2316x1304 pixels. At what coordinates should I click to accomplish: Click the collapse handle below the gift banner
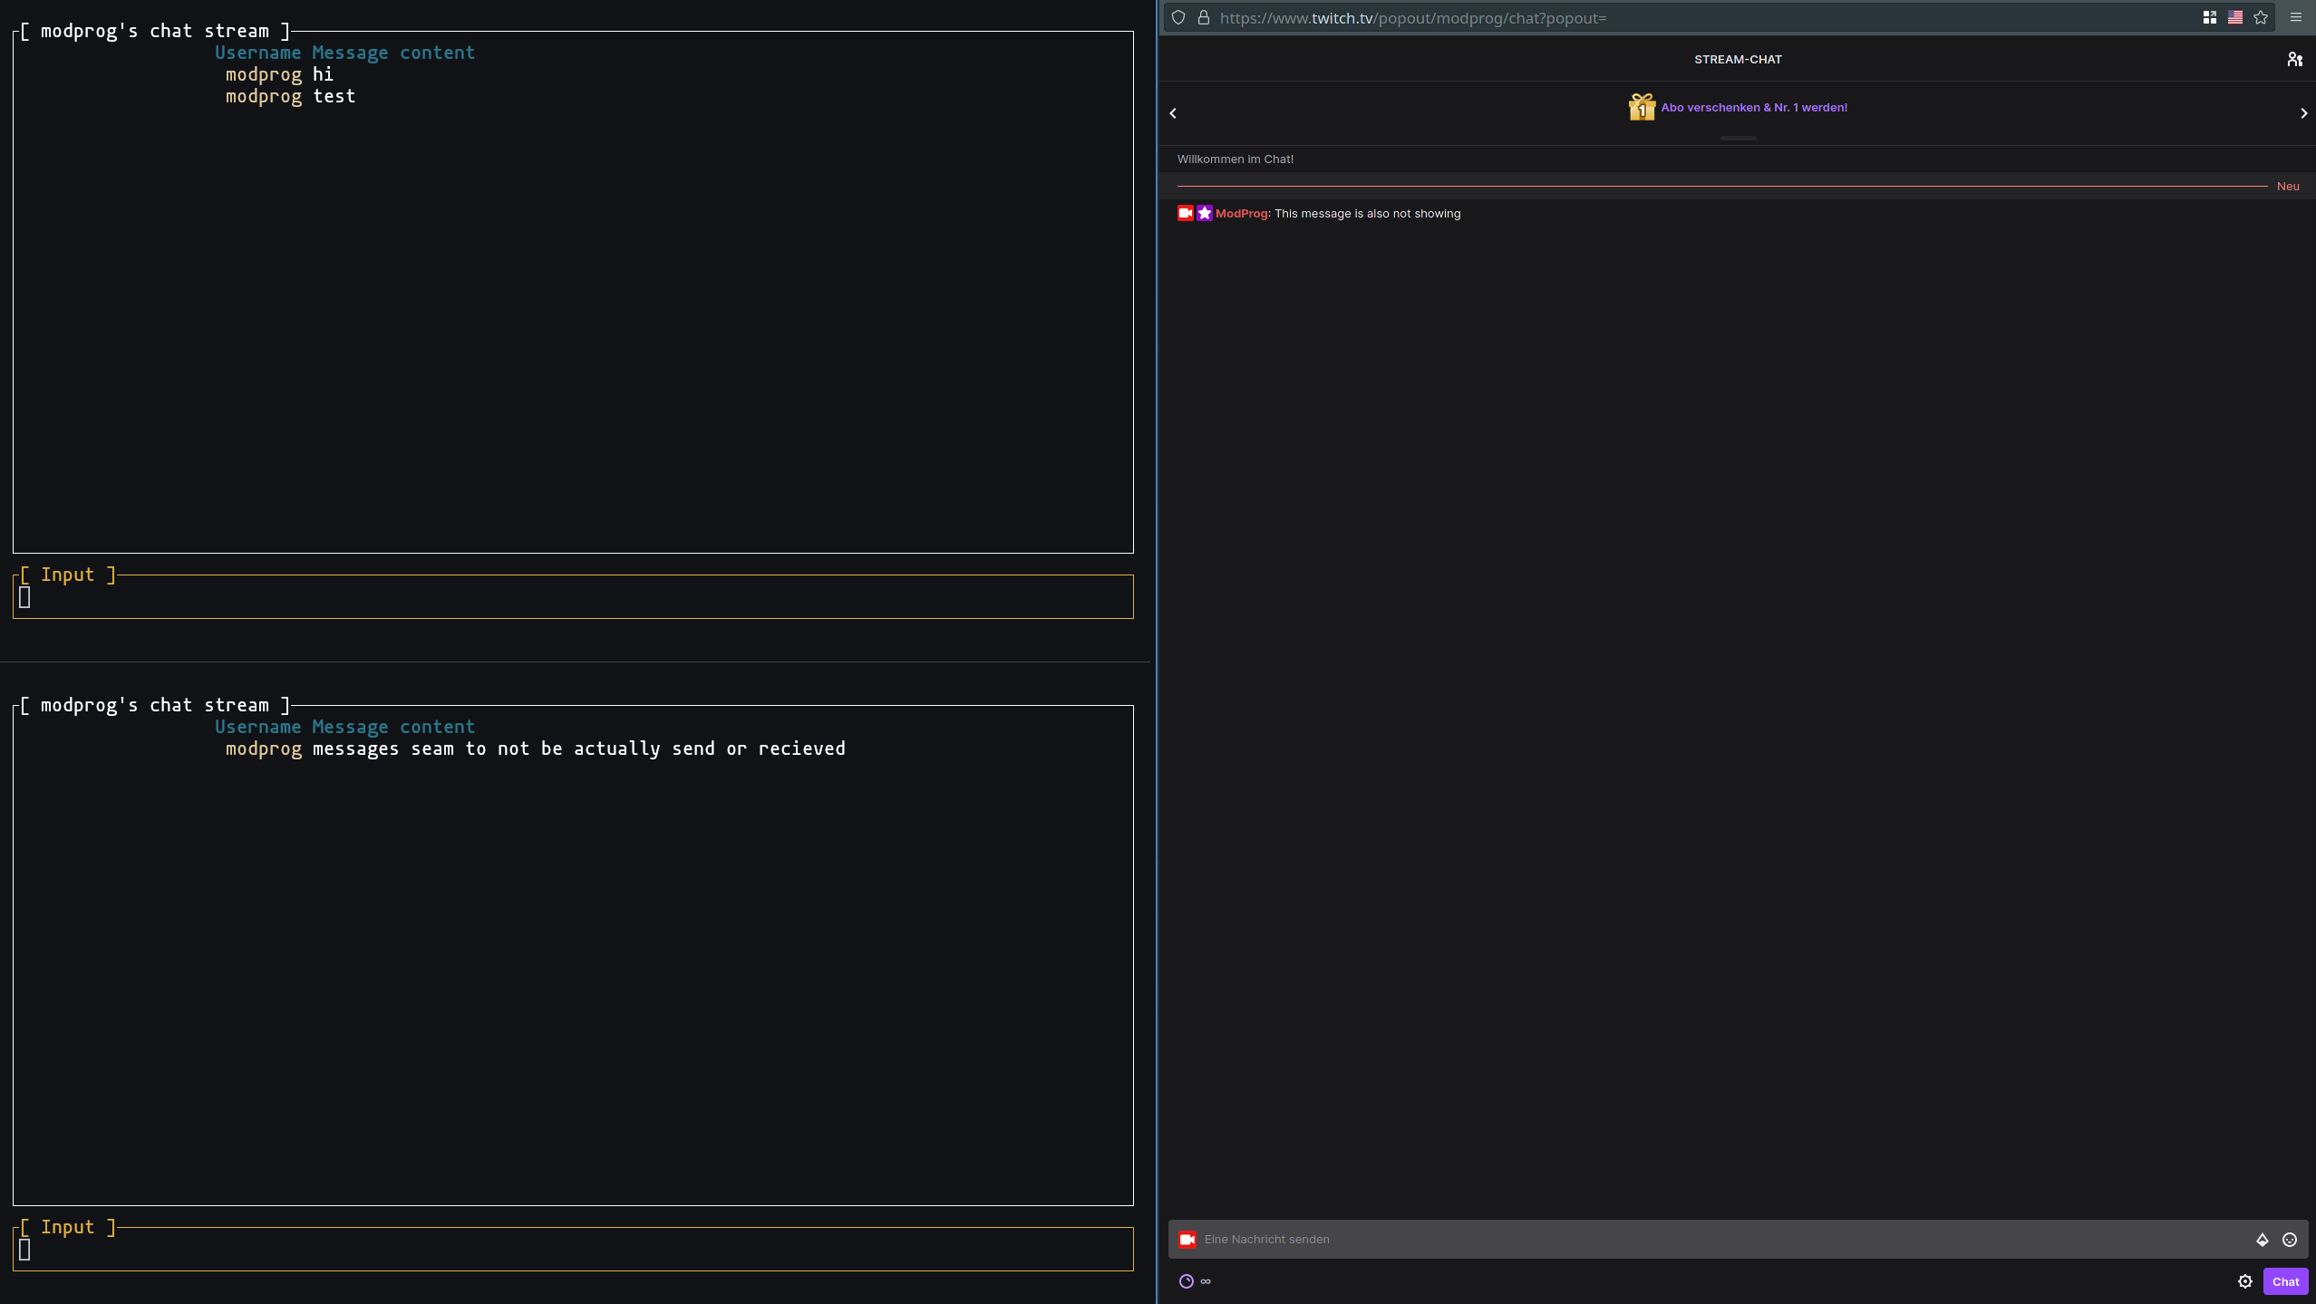click(x=1738, y=139)
